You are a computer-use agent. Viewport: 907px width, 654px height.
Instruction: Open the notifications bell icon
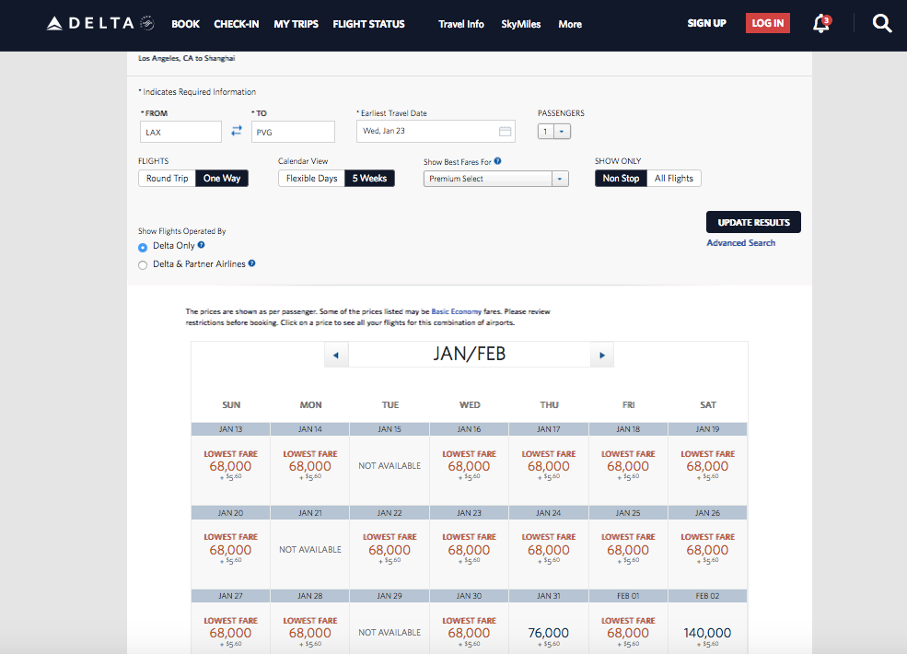[821, 25]
